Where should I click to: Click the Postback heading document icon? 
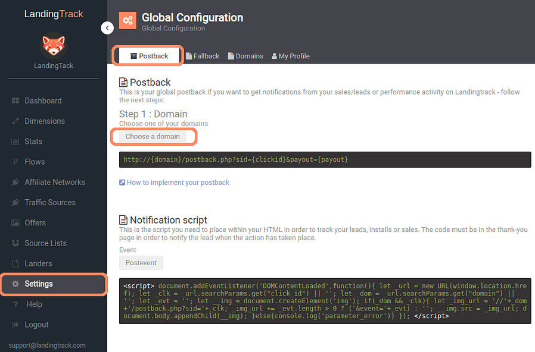tap(123, 83)
